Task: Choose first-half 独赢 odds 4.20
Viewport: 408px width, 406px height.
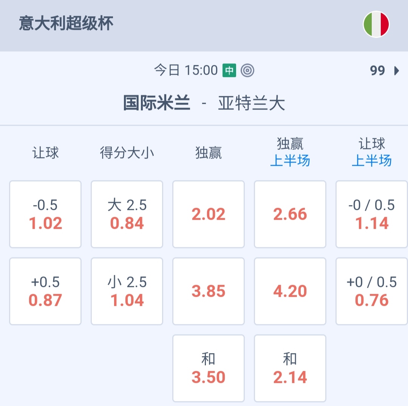Action: (x=290, y=291)
